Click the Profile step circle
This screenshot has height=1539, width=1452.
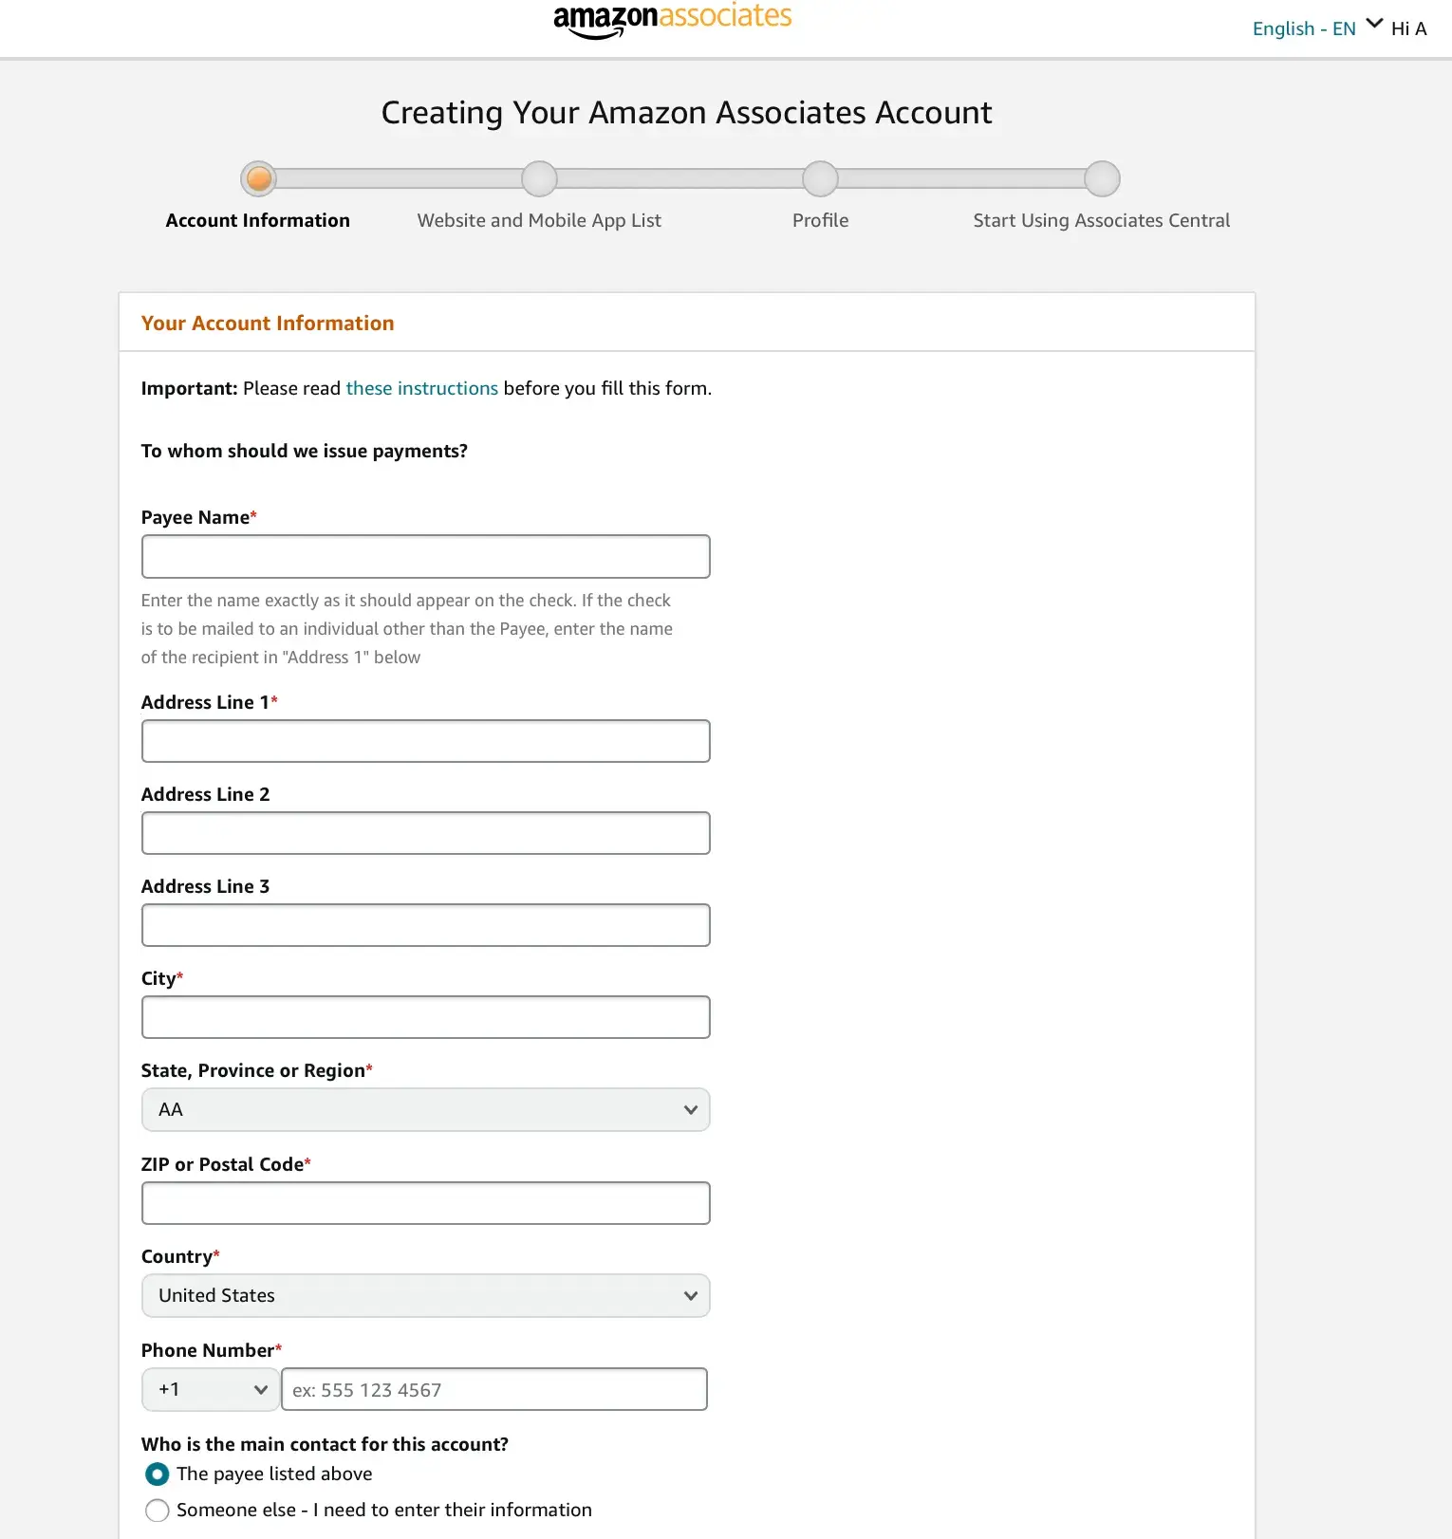tap(820, 178)
